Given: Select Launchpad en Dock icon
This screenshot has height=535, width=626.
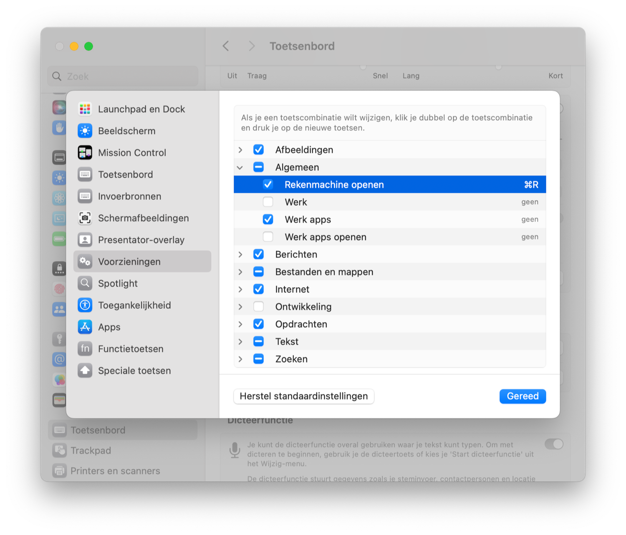Looking at the screenshot, I should pyautogui.click(x=85, y=109).
